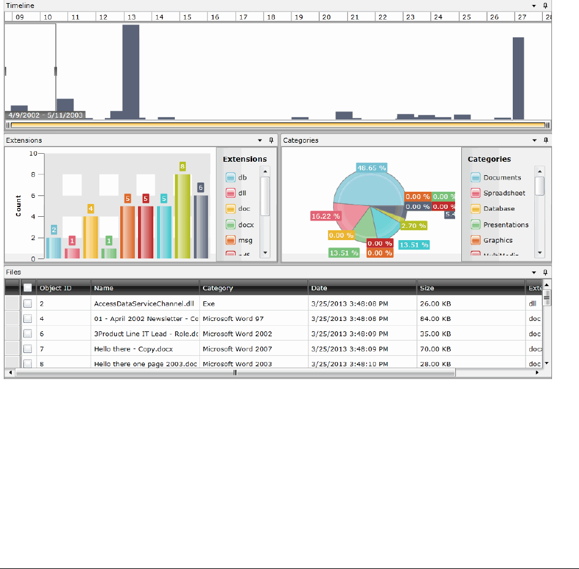Toggle the msg extension legend swatch
The width and height of the screenshot is (579, 569).
[231, 240]
